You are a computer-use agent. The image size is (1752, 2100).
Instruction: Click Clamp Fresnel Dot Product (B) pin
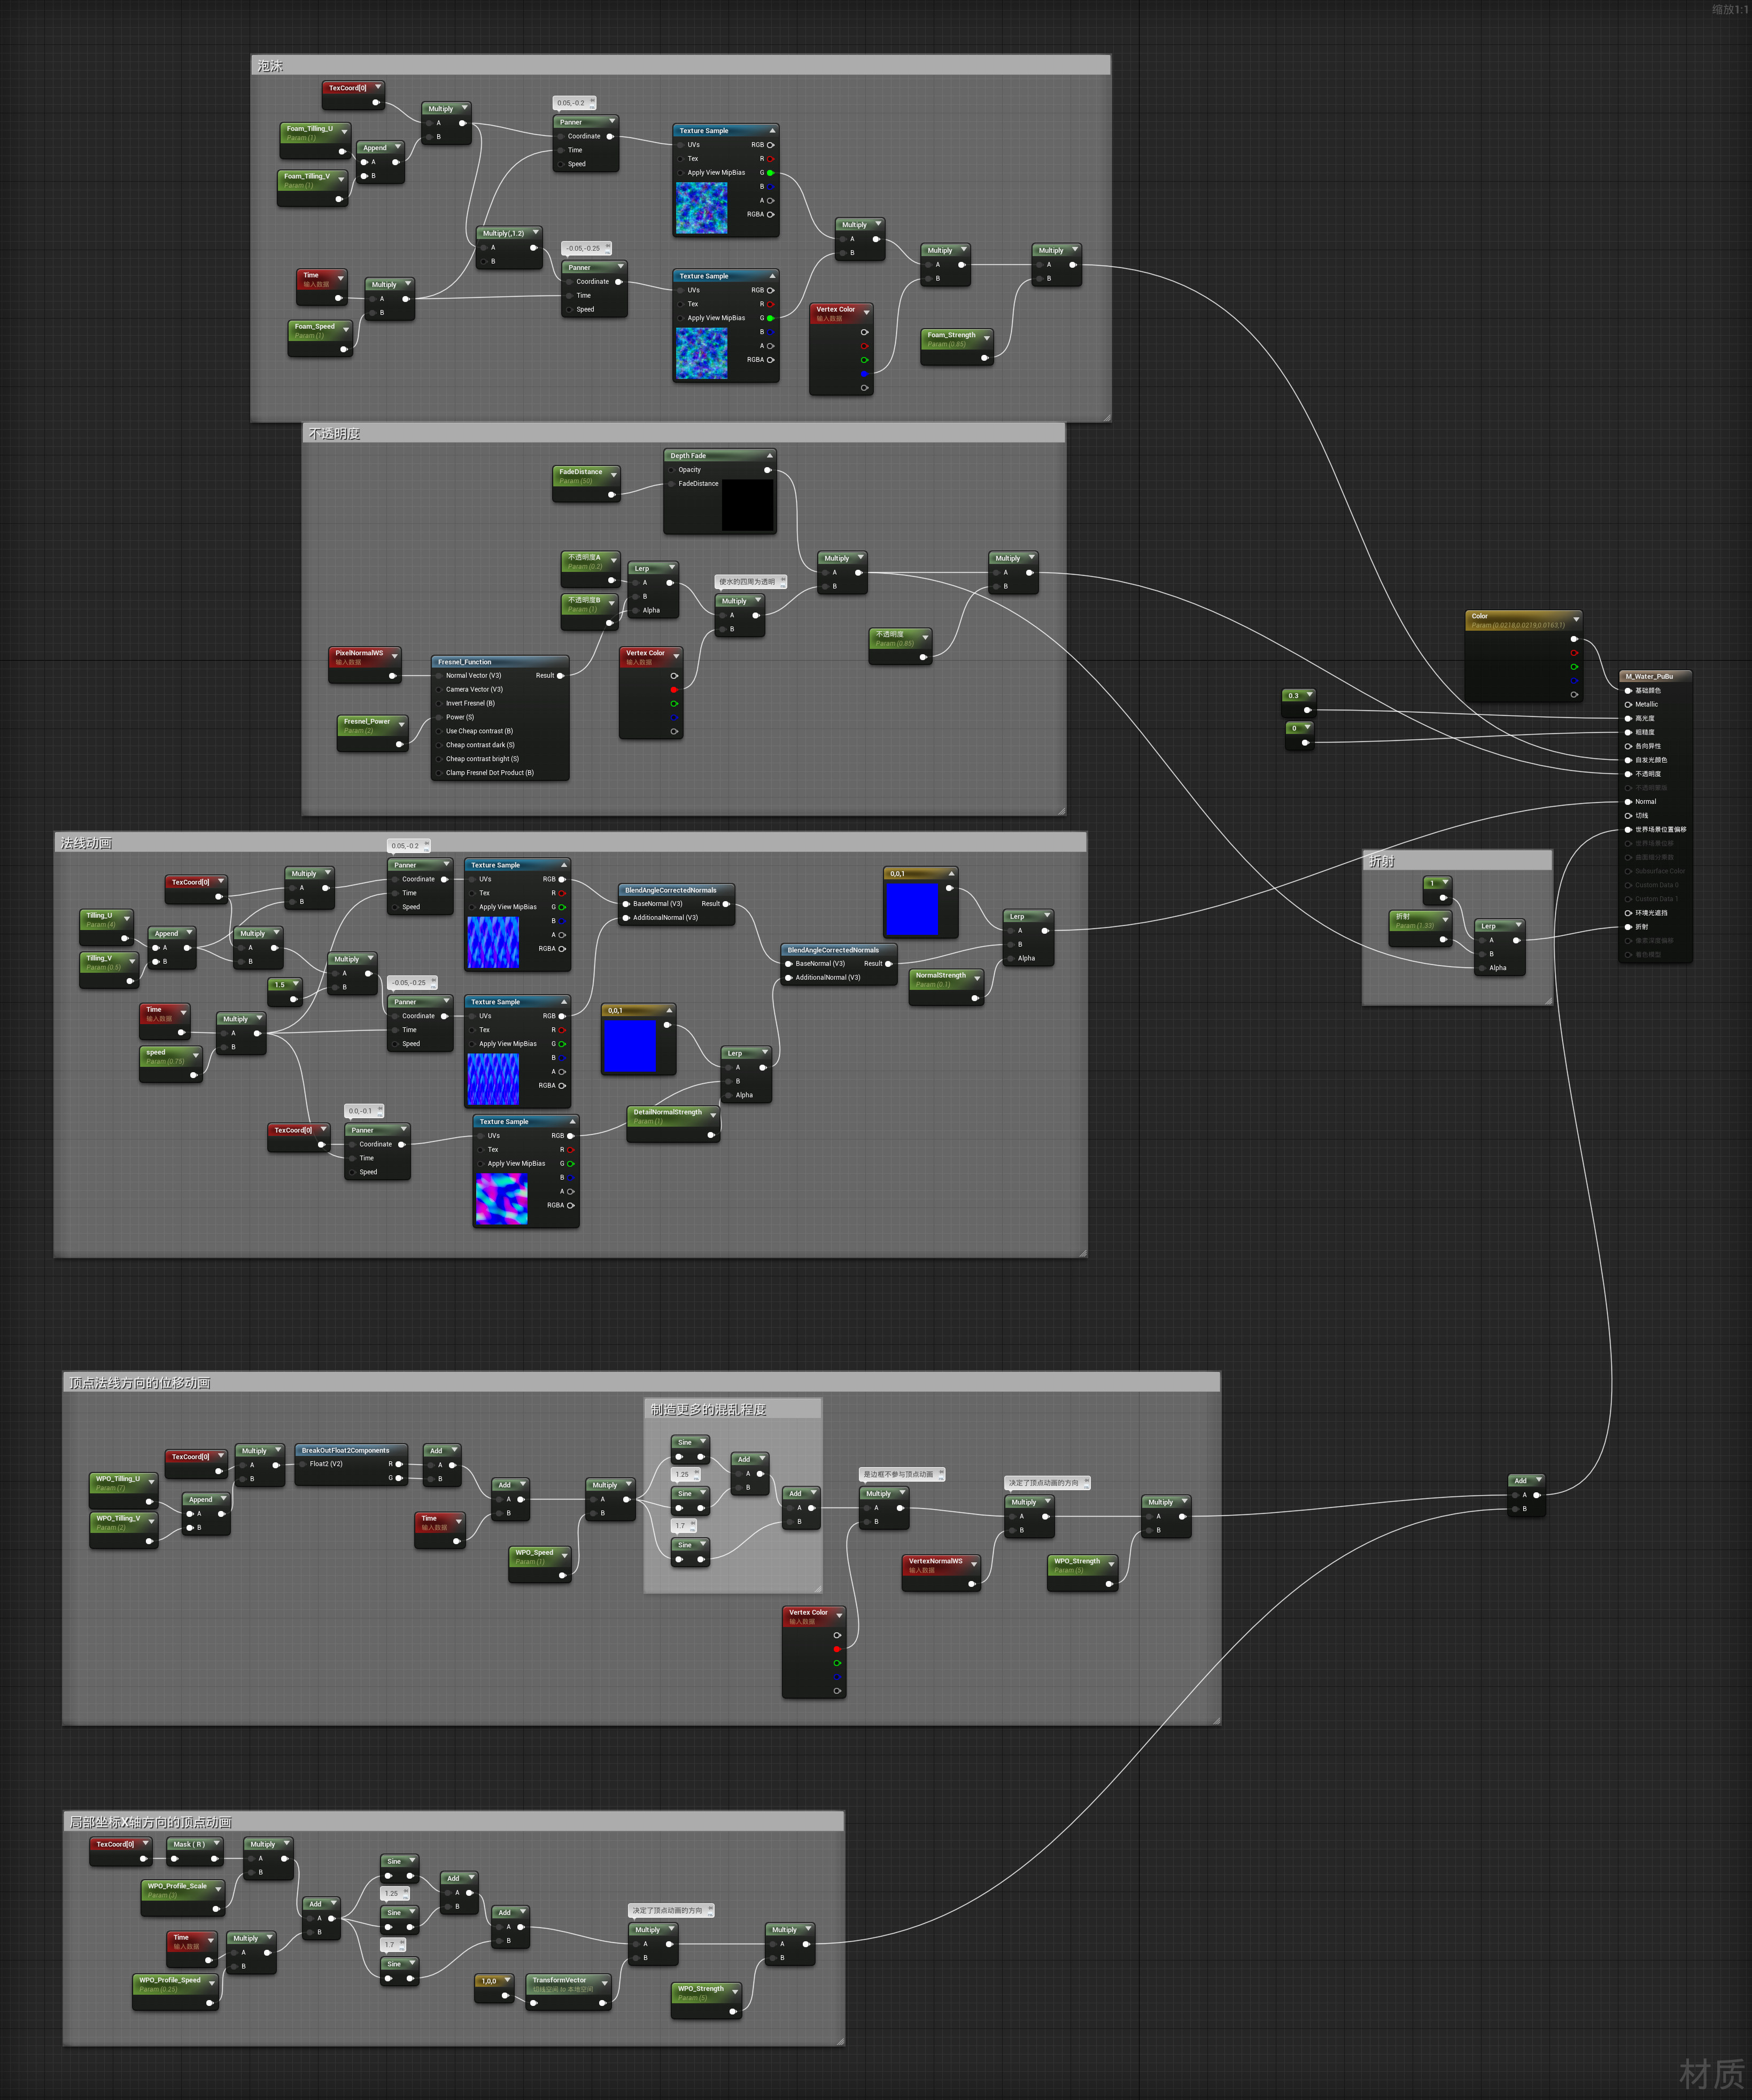pyautogui.click(x=439, y=773)
